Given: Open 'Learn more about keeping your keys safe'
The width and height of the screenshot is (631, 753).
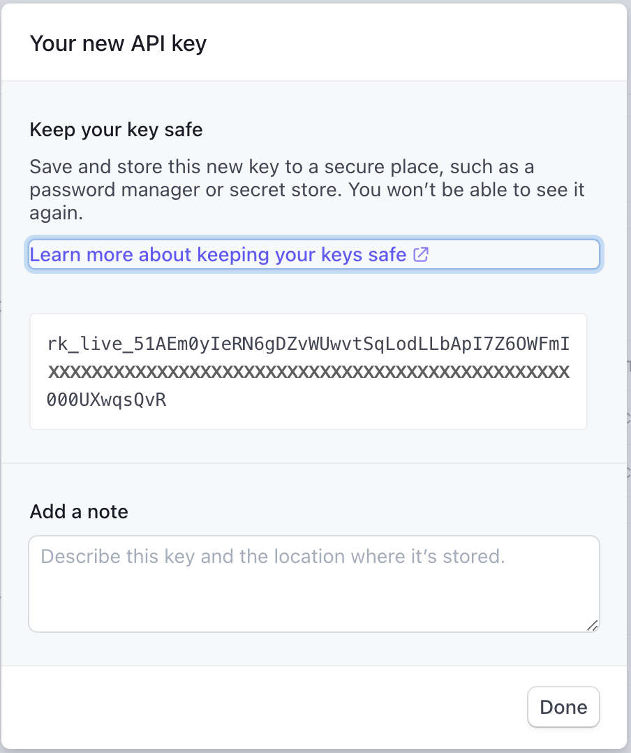Looking at the screenshot, I should (x=218, y=255).
